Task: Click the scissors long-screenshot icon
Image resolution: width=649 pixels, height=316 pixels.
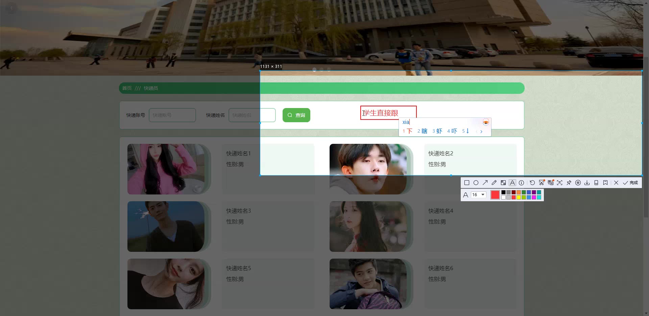Action: pyautogui.click(x=542, y=183)
